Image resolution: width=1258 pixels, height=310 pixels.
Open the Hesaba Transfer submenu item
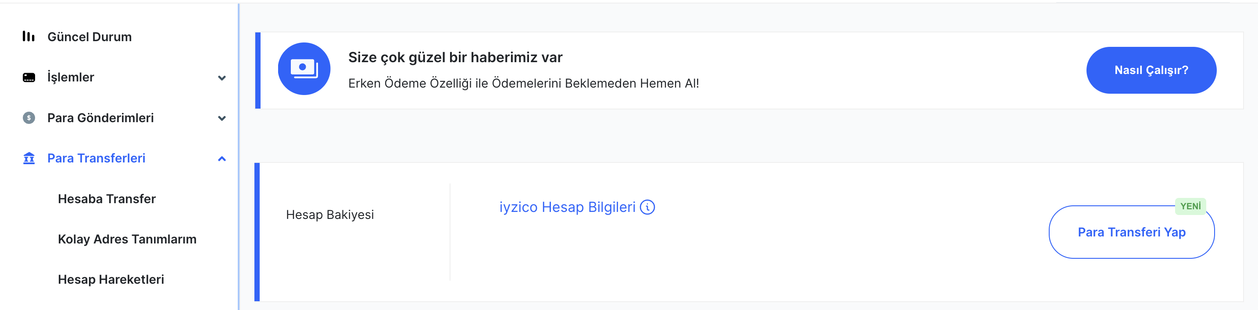click(107, 199)
